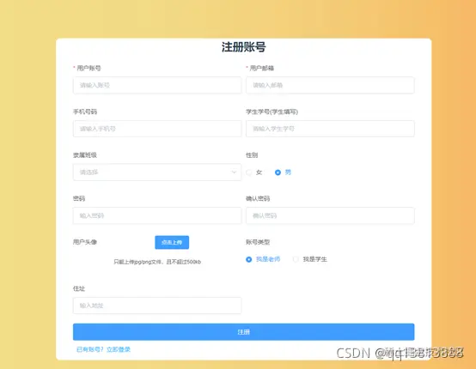This screenshot has width=476, height=369.
Task: Click the 隶属班级 dropdown chevron arrow
Action: click(x=234, y=172)
